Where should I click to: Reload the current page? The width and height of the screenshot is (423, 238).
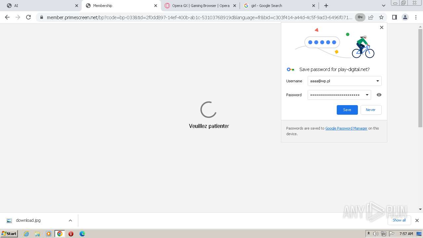click(28, 17)
